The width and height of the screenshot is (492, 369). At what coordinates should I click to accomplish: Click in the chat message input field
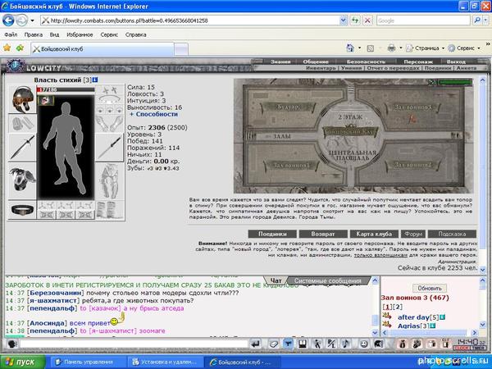pyautogui.click(x=134, y=344)
